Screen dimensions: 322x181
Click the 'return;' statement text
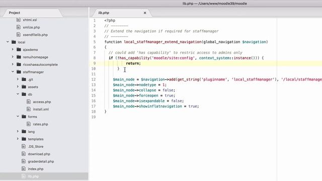(x=133, y=63)
